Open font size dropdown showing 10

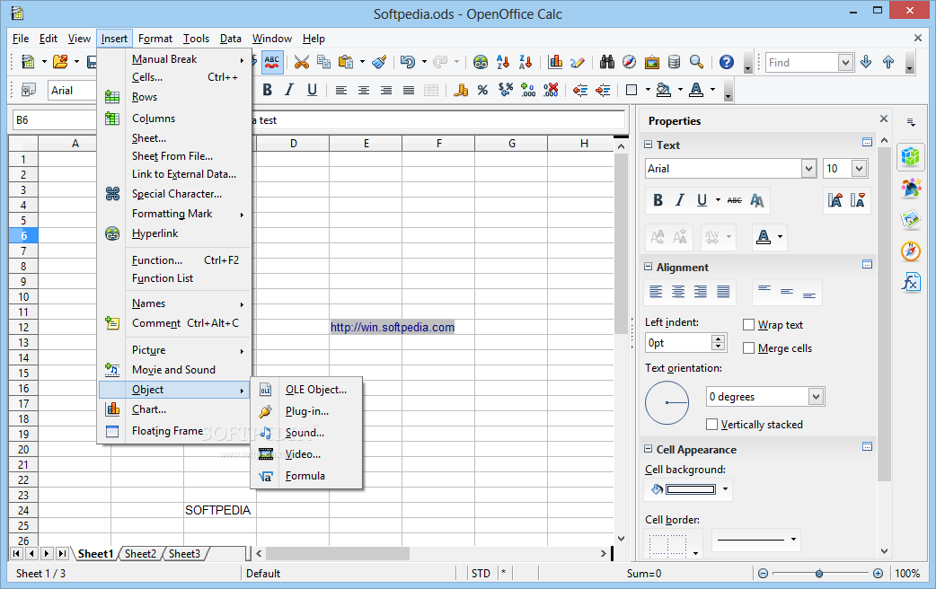[859, 168]
